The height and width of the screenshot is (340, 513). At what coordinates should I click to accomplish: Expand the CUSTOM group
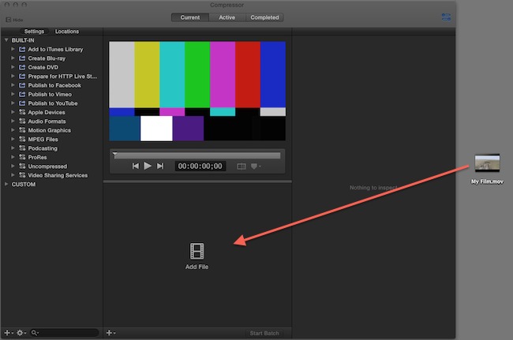click(6, 185)
